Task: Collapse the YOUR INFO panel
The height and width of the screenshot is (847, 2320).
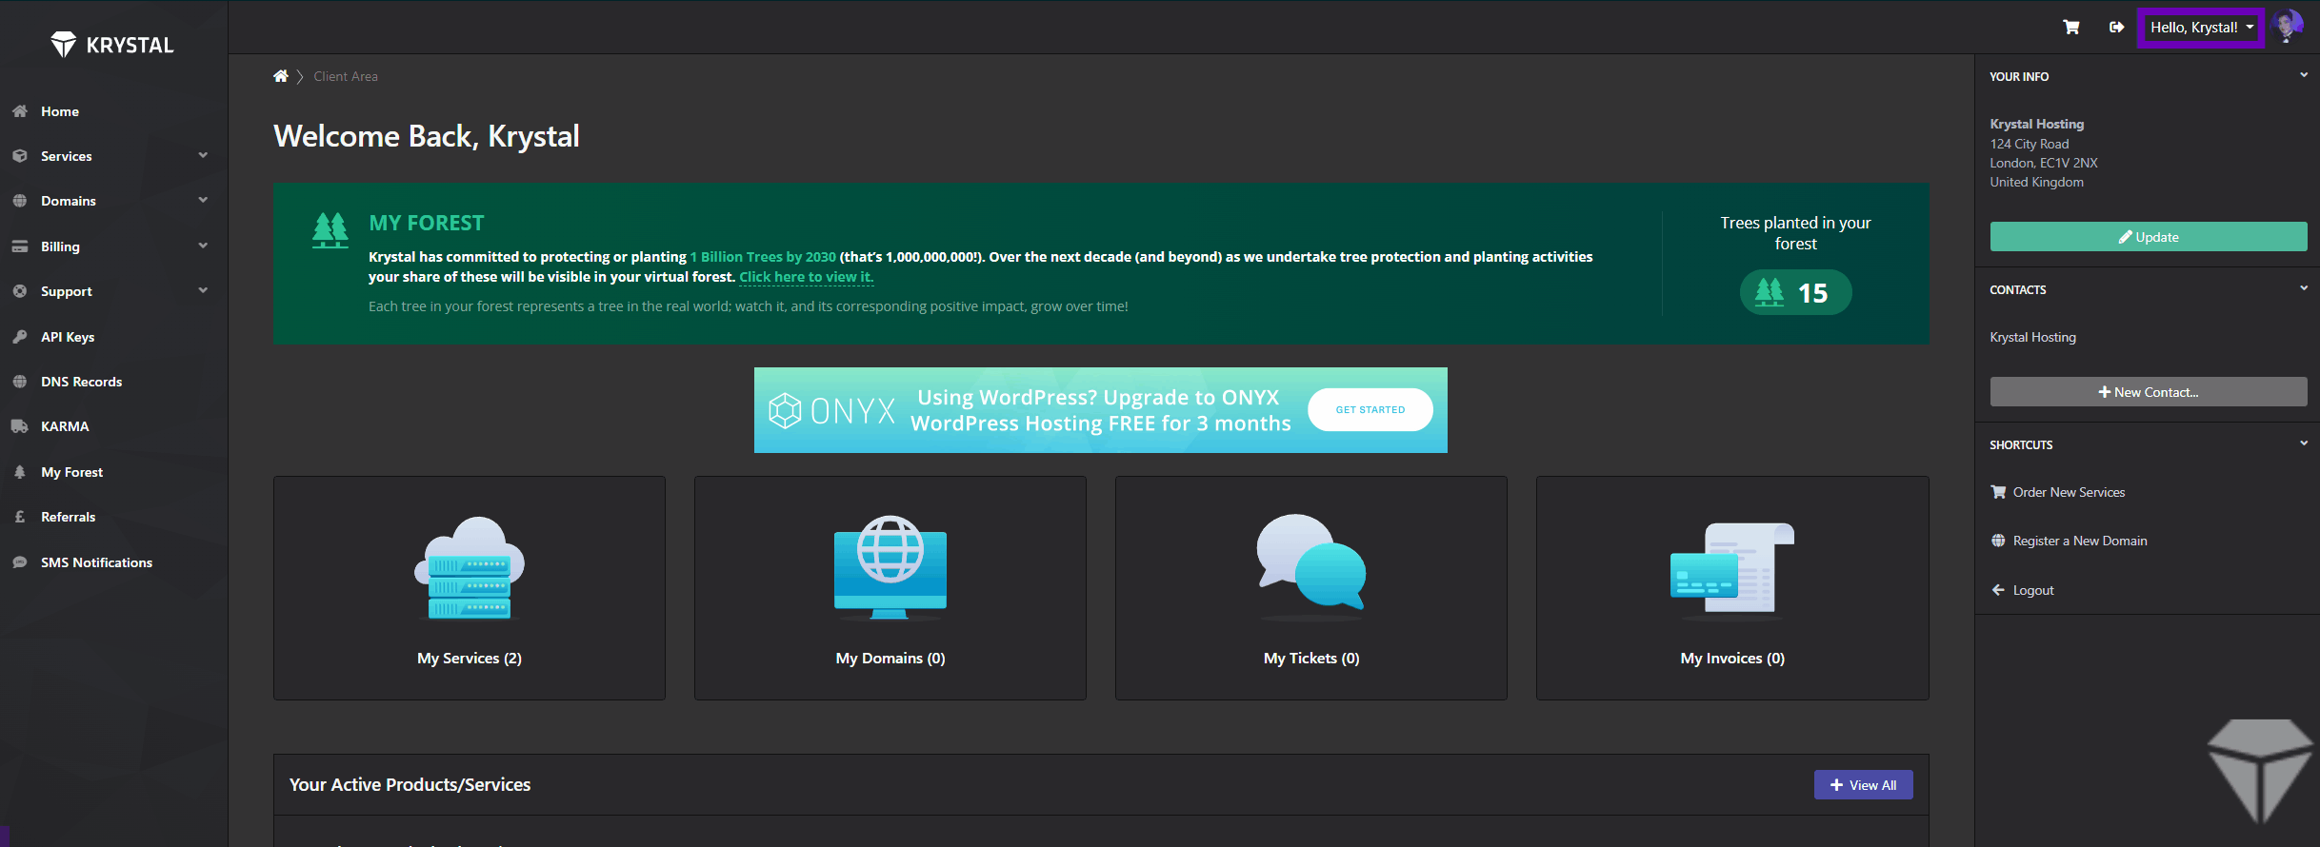Action: (2303, 75)
